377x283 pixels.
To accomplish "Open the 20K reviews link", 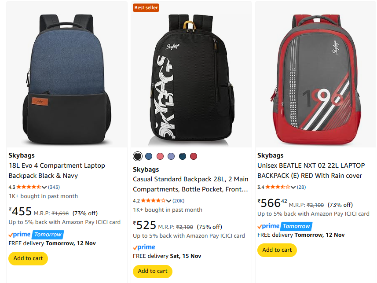I will 178,201.
